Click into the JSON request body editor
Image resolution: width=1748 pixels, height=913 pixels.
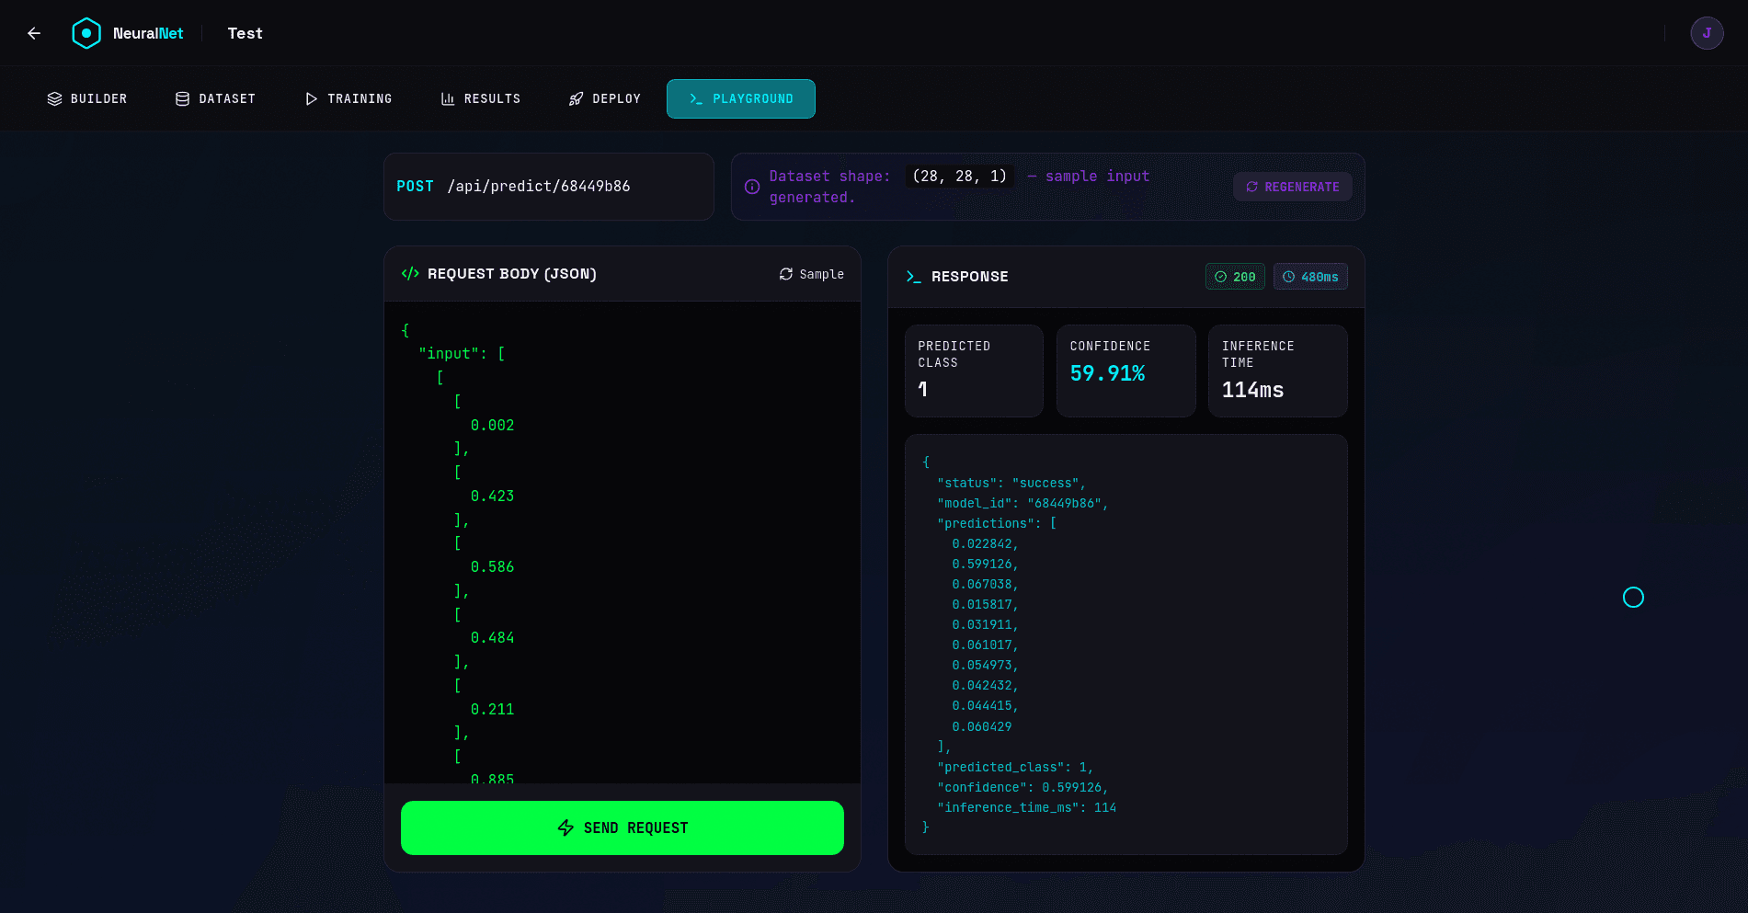(623, 542)
